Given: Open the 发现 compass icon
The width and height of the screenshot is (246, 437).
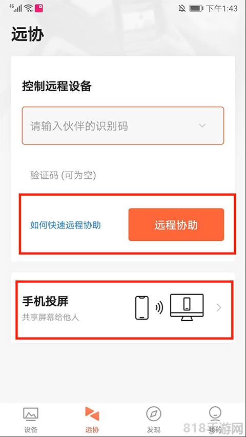Looking at the screenshot, I should coord(154,414).
